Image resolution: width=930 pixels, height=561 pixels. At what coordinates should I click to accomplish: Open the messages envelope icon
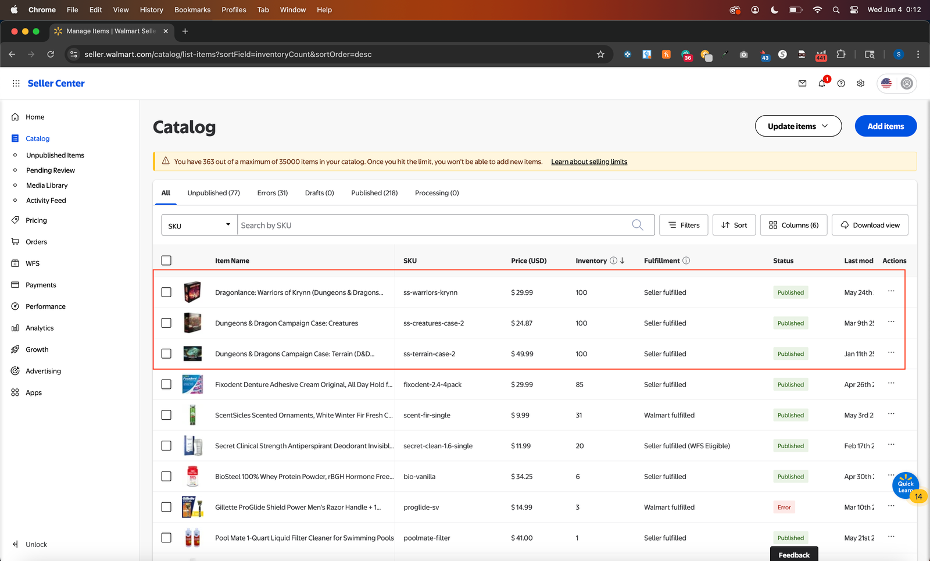click(802, 83)
